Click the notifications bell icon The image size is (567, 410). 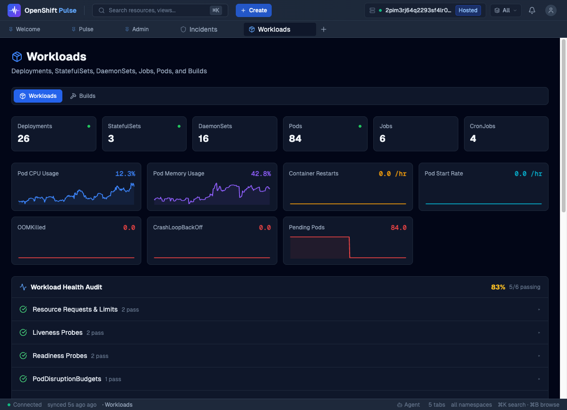(532, 10)
